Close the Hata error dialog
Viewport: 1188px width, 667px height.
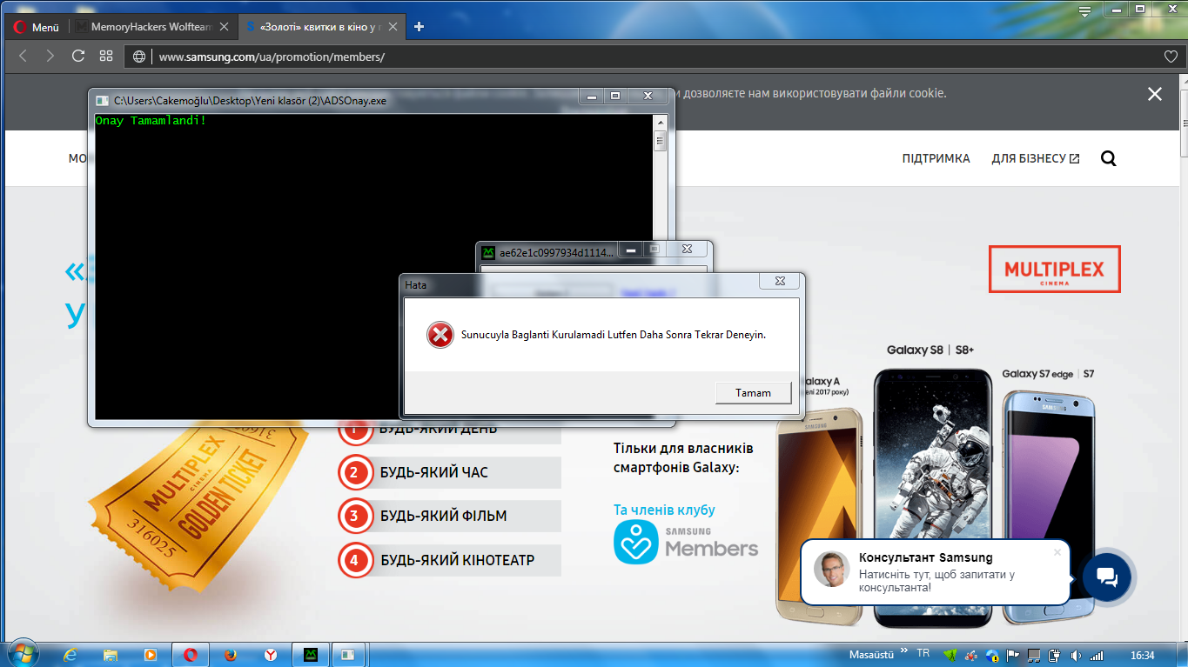[779, 282]
